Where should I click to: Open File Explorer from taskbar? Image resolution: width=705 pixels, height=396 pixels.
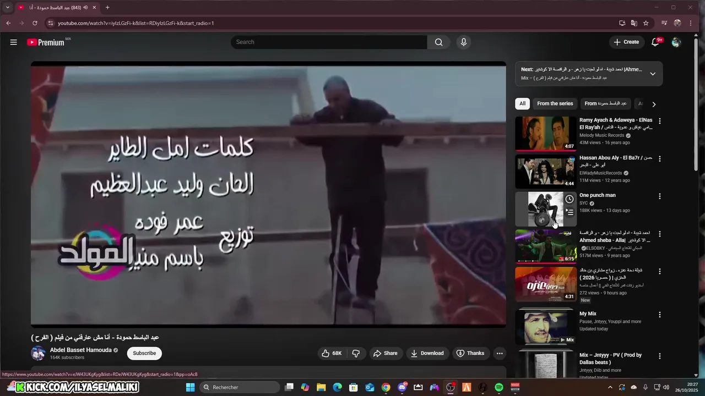coord(321,387)
